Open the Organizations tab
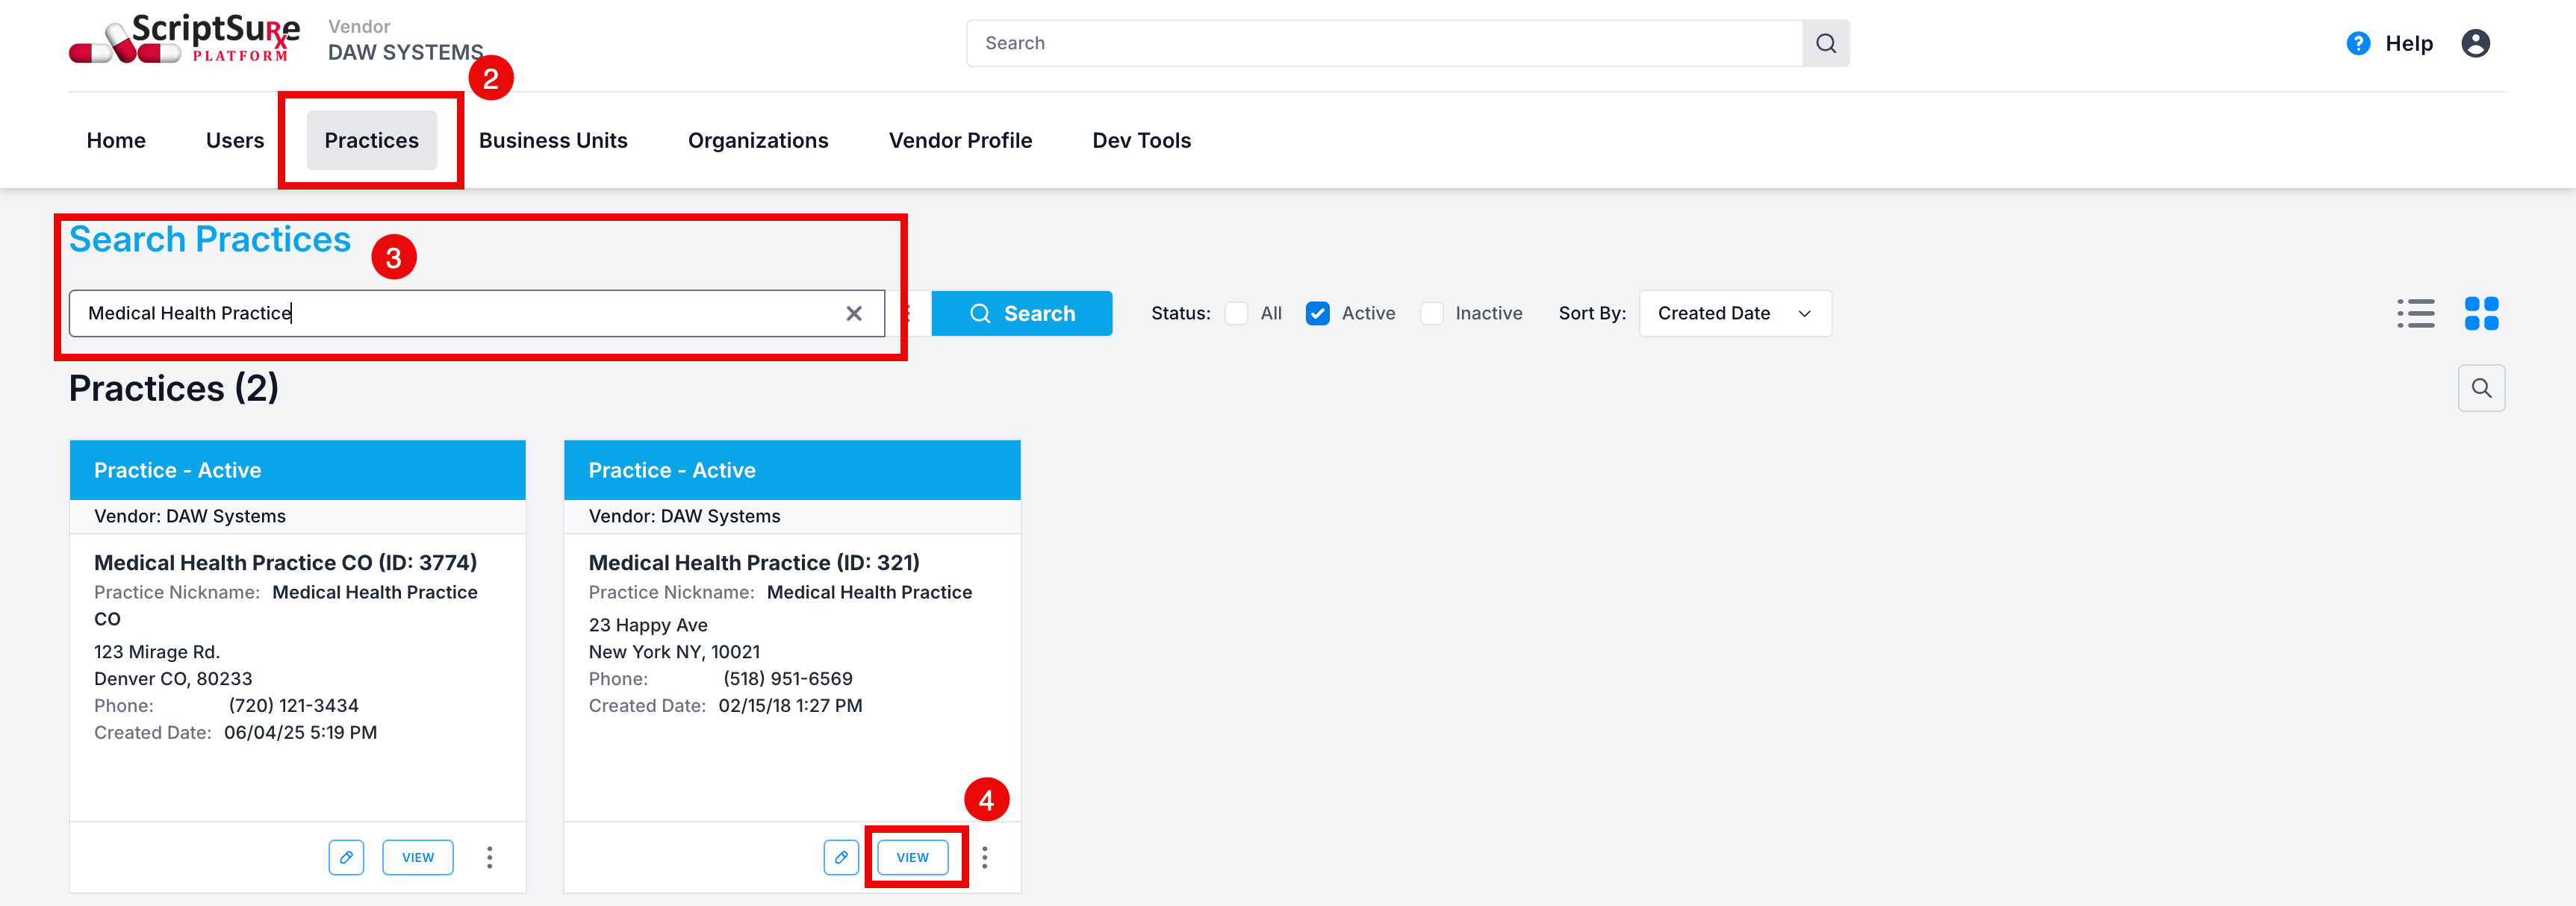This screenshot has width=2576, height=906. click(x=758, y=140)
